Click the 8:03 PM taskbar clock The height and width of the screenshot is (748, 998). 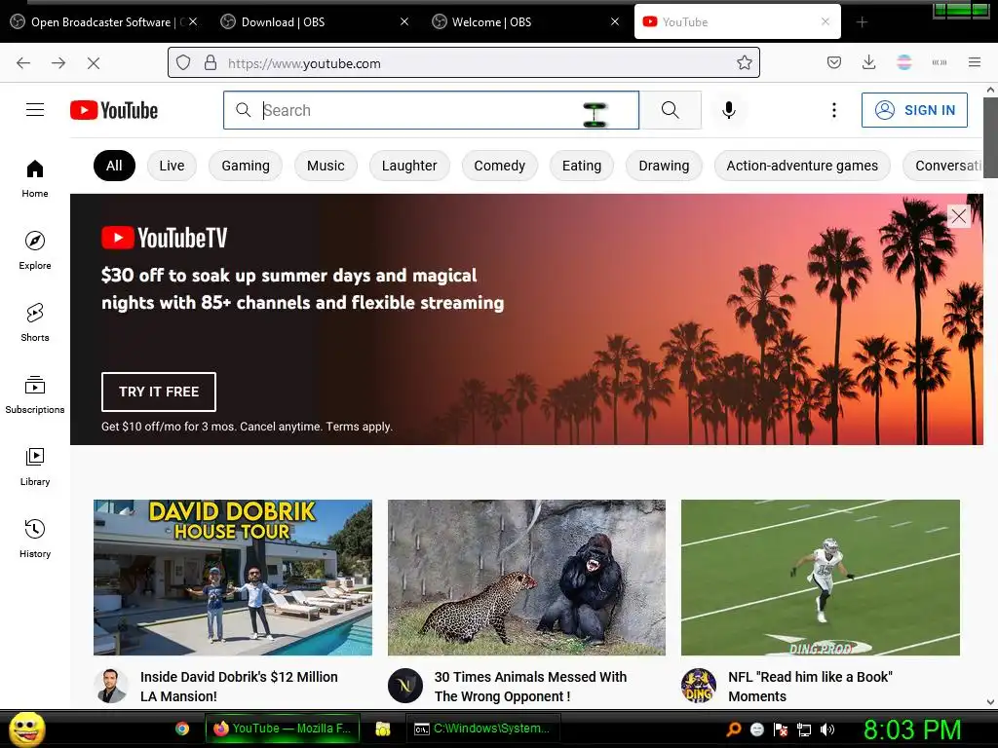(x=912, y=729)
